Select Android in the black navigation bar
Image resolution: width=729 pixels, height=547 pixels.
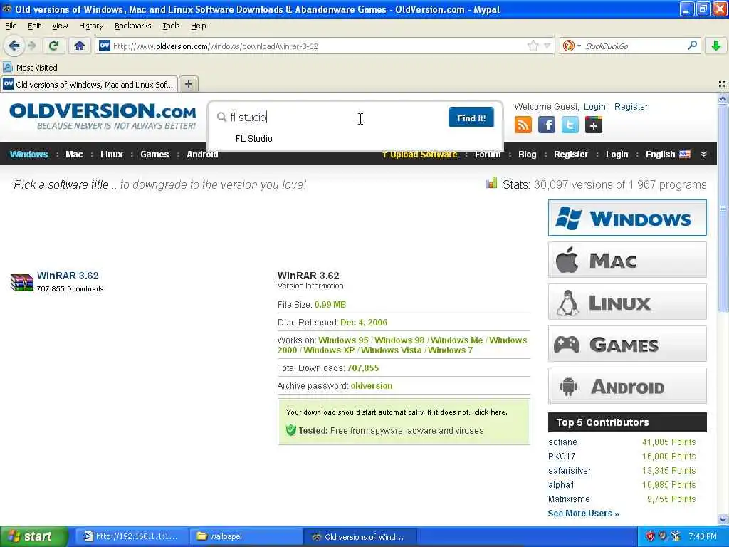[x=202, y=155]
